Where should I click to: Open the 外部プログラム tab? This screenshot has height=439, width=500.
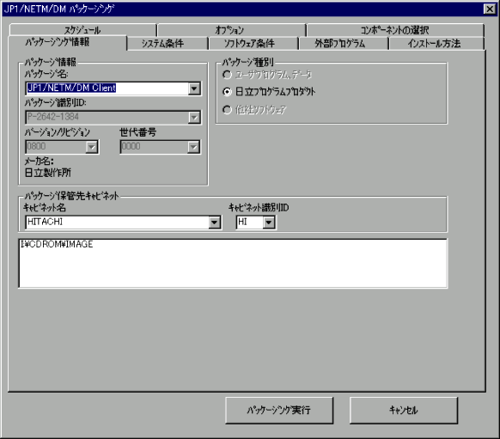click(x=344, y=43)
